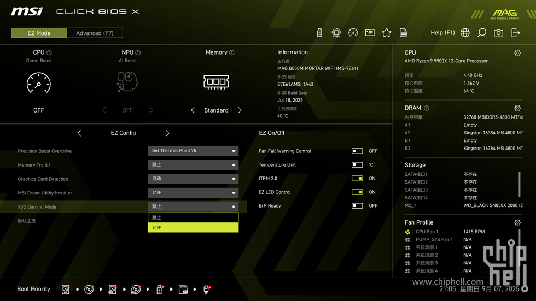536x301 pixels.
Task: Select next Memory profile arrow
Action: coord(240,110)
